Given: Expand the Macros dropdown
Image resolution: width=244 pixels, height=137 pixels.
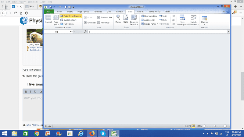Looking at the screenshot, I should point(204,20).
